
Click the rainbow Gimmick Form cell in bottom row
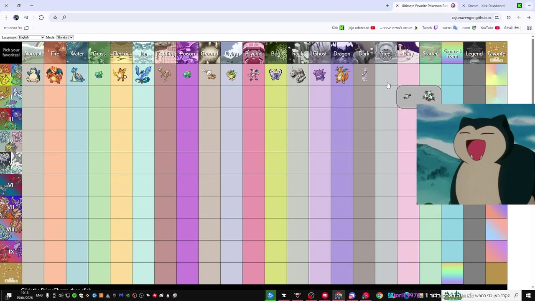coord(452,274)
